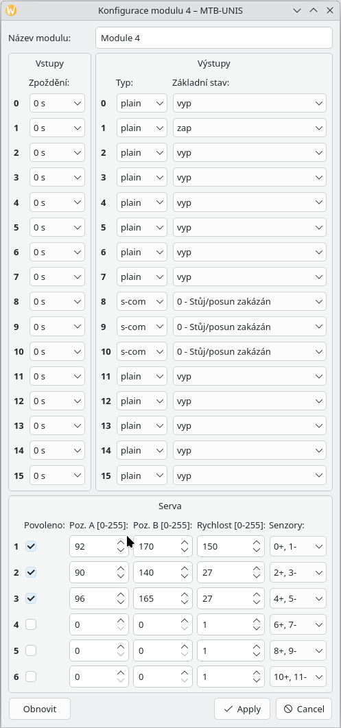Expand input 0 Zpoždění delay dropdown
The height and width of the screenshot is (728, 341).
pos(57,103)
